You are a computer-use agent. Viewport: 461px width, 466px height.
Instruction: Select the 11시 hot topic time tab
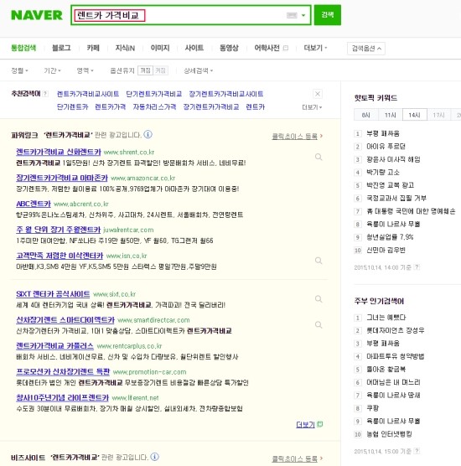click(x=391, y=115)
